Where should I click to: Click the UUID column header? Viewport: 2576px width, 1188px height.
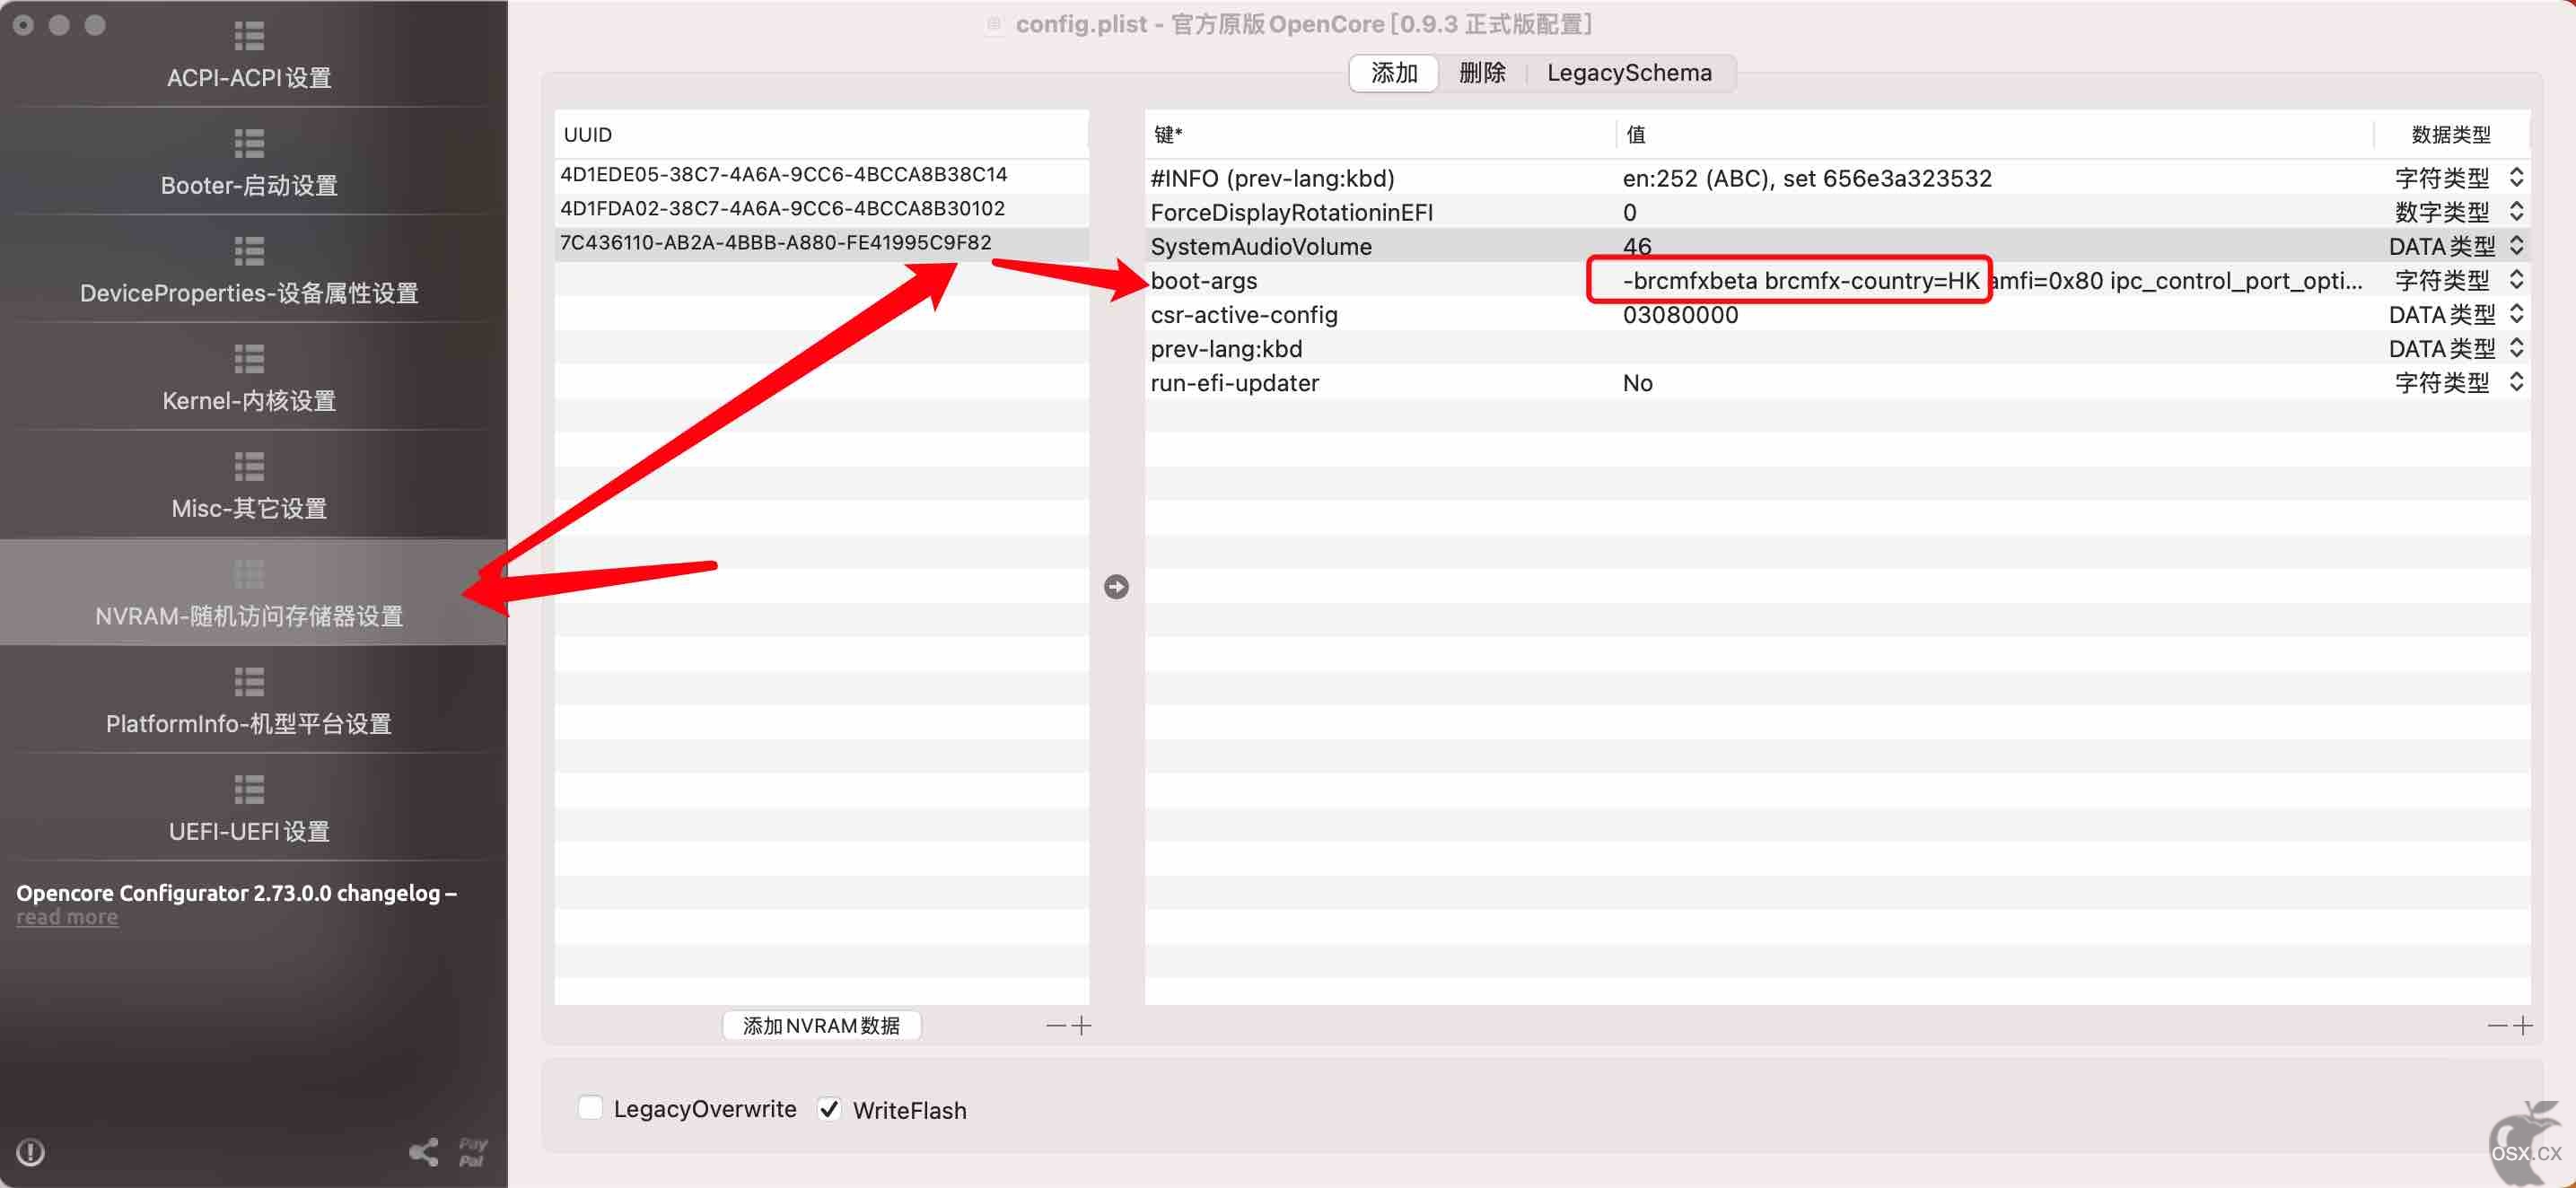tap(821, 134)
